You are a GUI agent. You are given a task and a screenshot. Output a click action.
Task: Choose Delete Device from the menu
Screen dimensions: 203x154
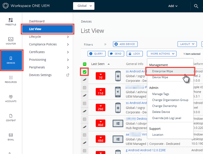click(x=161, y=112)
